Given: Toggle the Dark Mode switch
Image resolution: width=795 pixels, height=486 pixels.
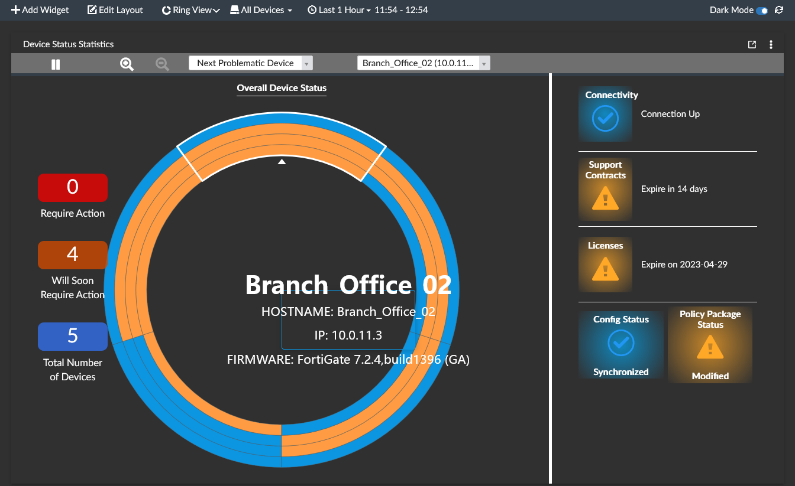Looking at the screenshot, I should tap(762, 10).
